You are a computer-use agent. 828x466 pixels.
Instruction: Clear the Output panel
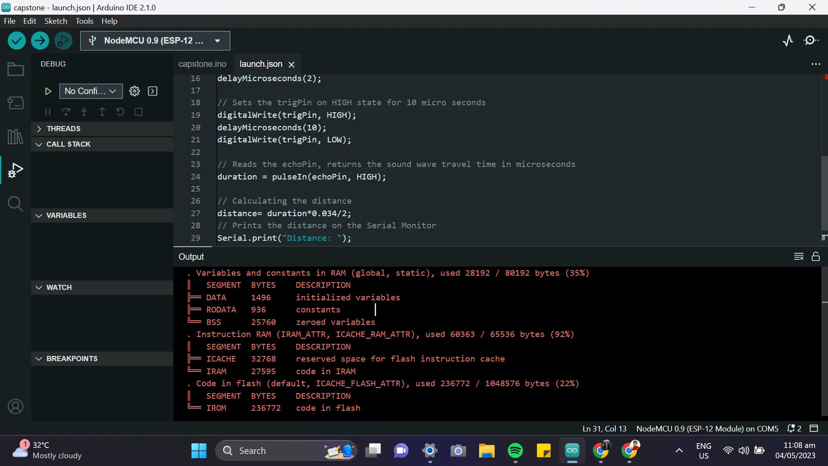tap(799, 257)
